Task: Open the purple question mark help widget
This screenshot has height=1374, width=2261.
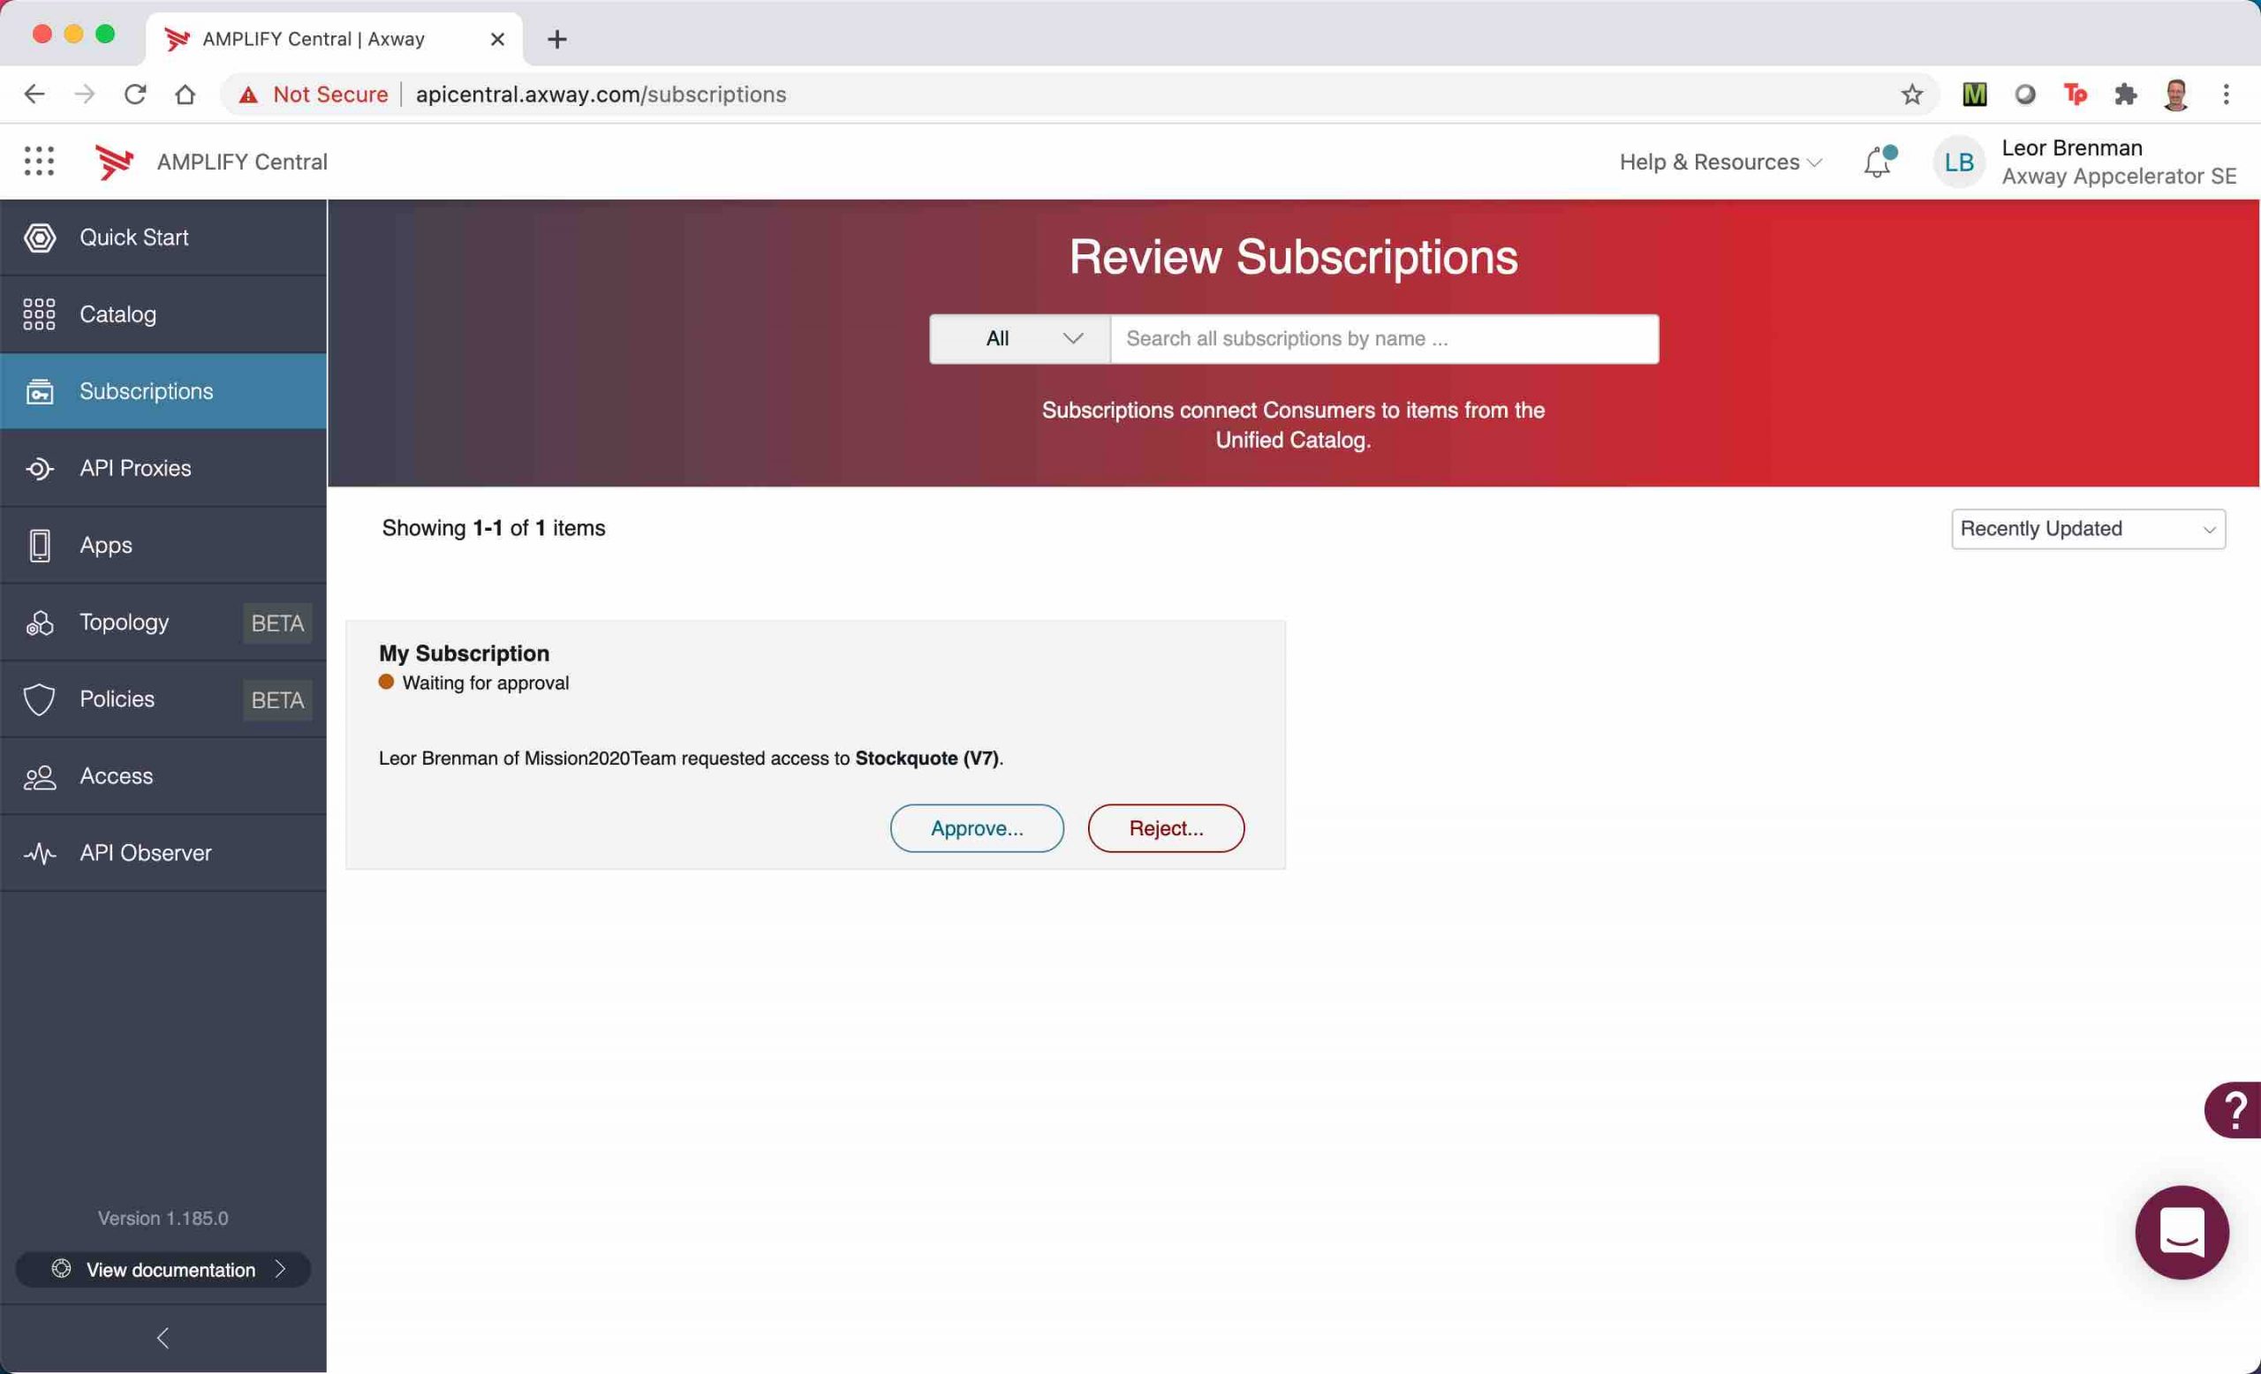Action: click(2234, 1110)
